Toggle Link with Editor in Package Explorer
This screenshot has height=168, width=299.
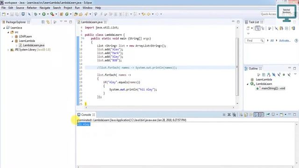coord(48,22)
